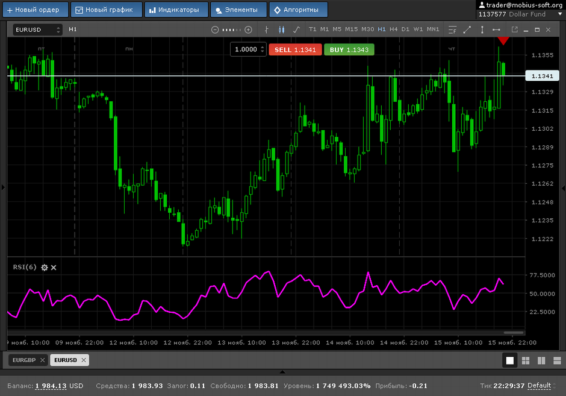Click the Новый ордер button
This screenshot has width=566, height=396.
point(36,10)
